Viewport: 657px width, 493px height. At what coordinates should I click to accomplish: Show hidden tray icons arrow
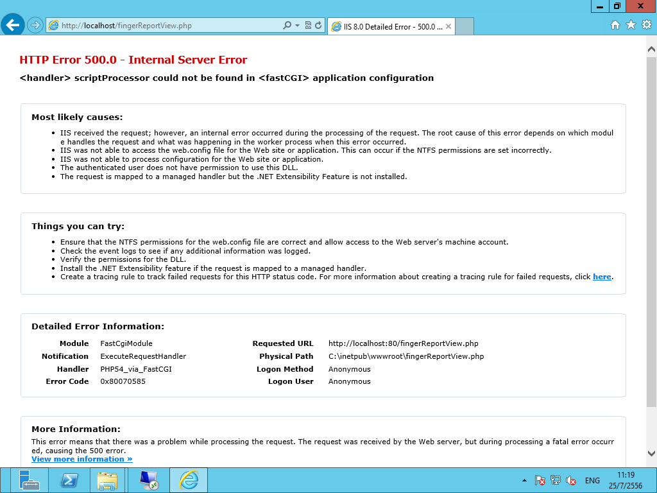click(524, 480)
